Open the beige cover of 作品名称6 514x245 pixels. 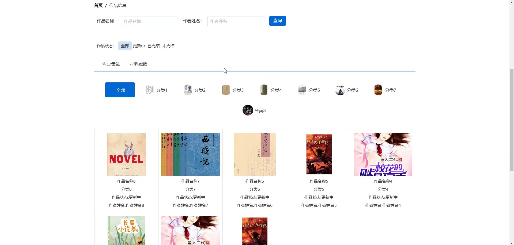point(255,154)
